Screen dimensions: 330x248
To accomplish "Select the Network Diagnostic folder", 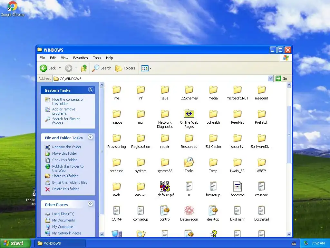I will (x=165, y=114).
